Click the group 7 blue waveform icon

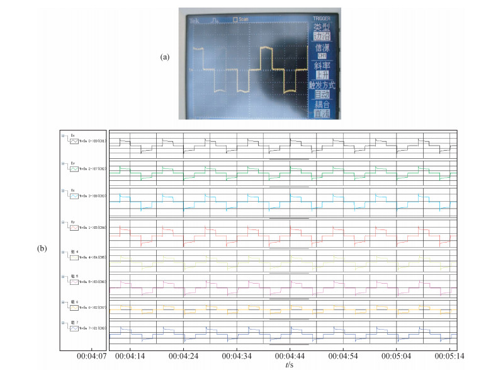(x=74, y=329)
